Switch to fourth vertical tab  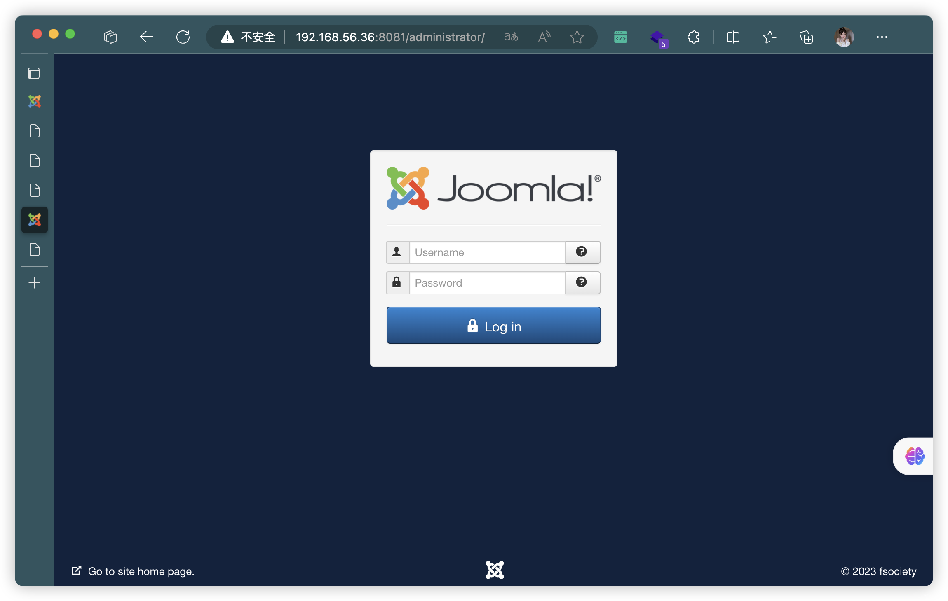35,190
